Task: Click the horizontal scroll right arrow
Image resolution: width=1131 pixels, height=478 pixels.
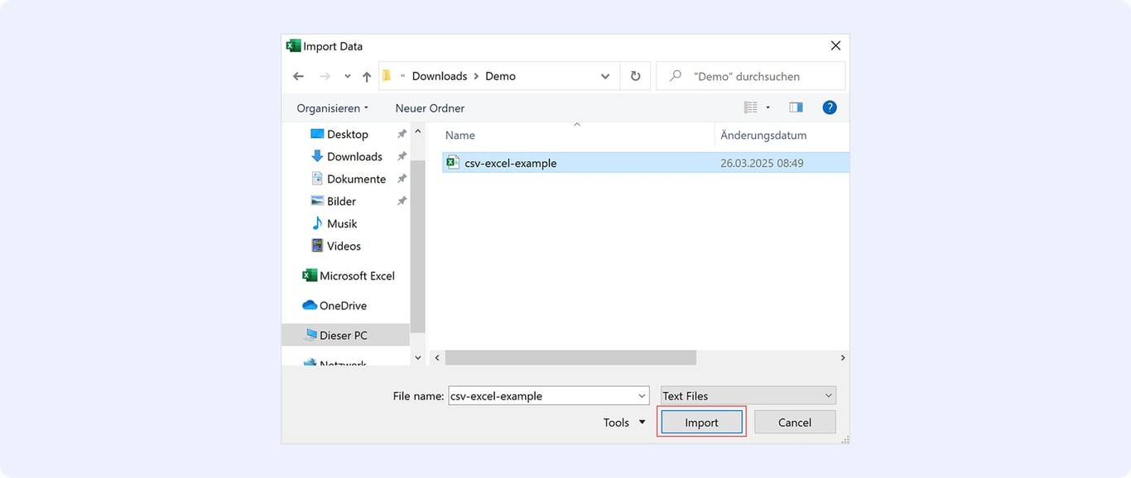Action: click(843, 358)
